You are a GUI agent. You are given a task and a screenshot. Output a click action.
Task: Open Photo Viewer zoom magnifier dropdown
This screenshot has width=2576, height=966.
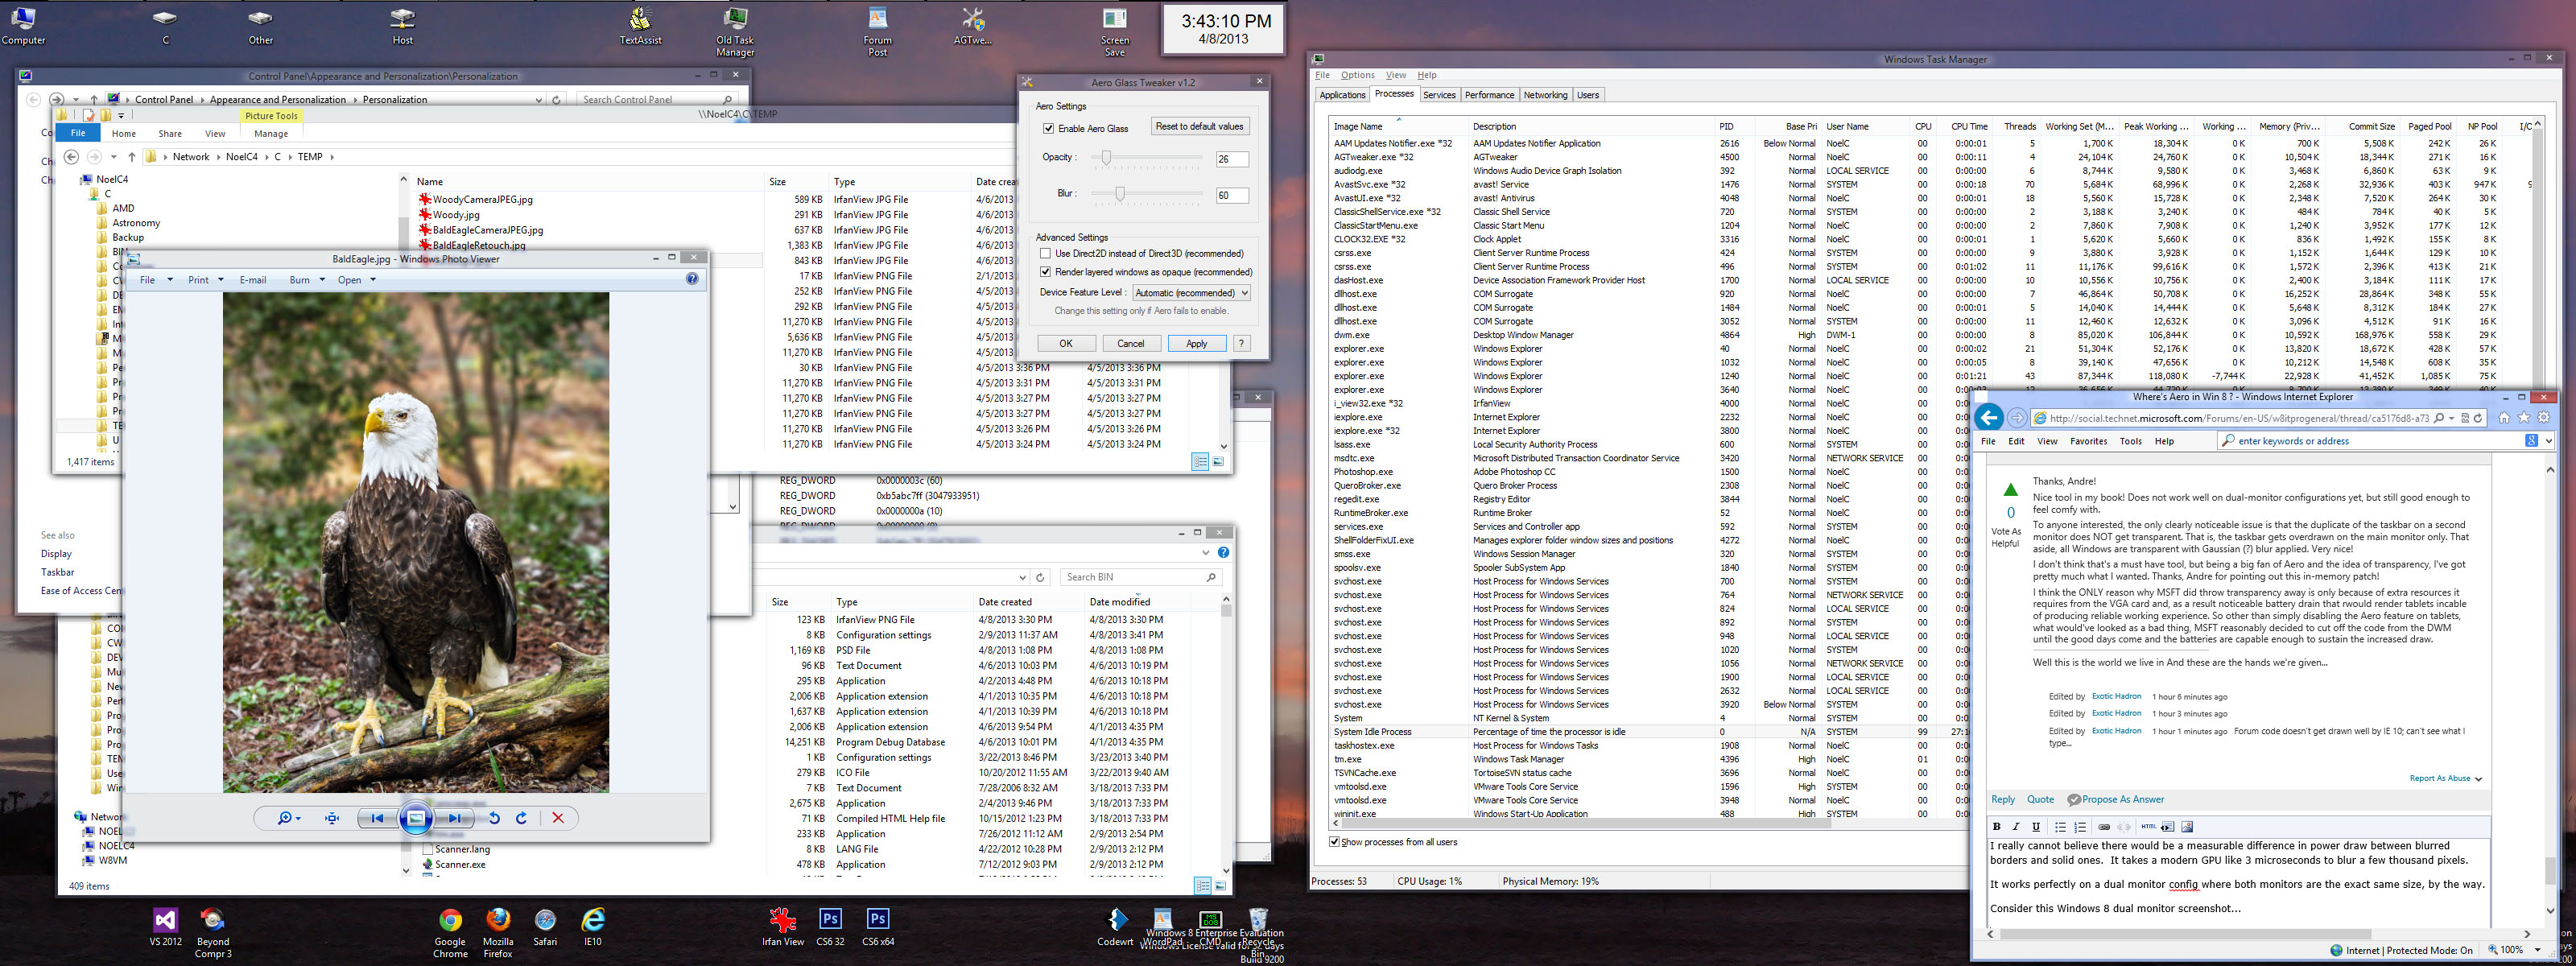[289, 818]
